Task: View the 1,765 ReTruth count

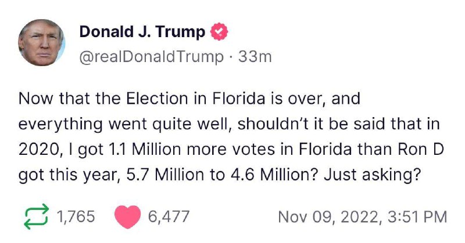Action: [x=76, y=216]
